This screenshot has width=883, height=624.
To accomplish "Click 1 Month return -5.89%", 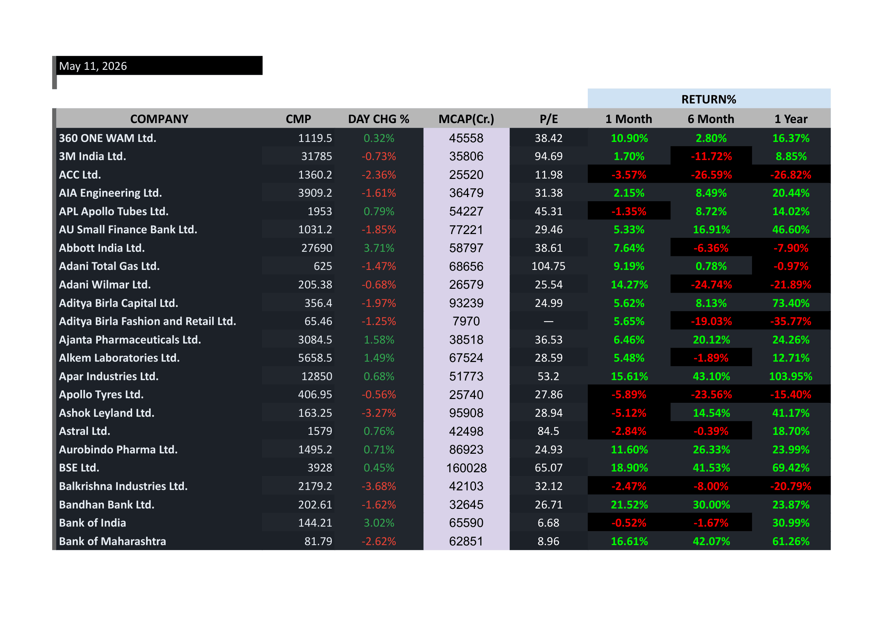I will coord(629,394).
